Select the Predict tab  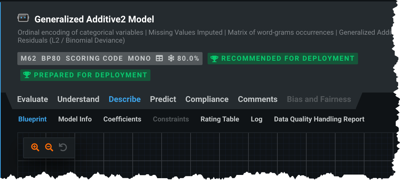(163, 99)
